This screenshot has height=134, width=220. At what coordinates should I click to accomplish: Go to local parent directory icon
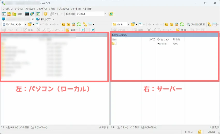(63, 24)
